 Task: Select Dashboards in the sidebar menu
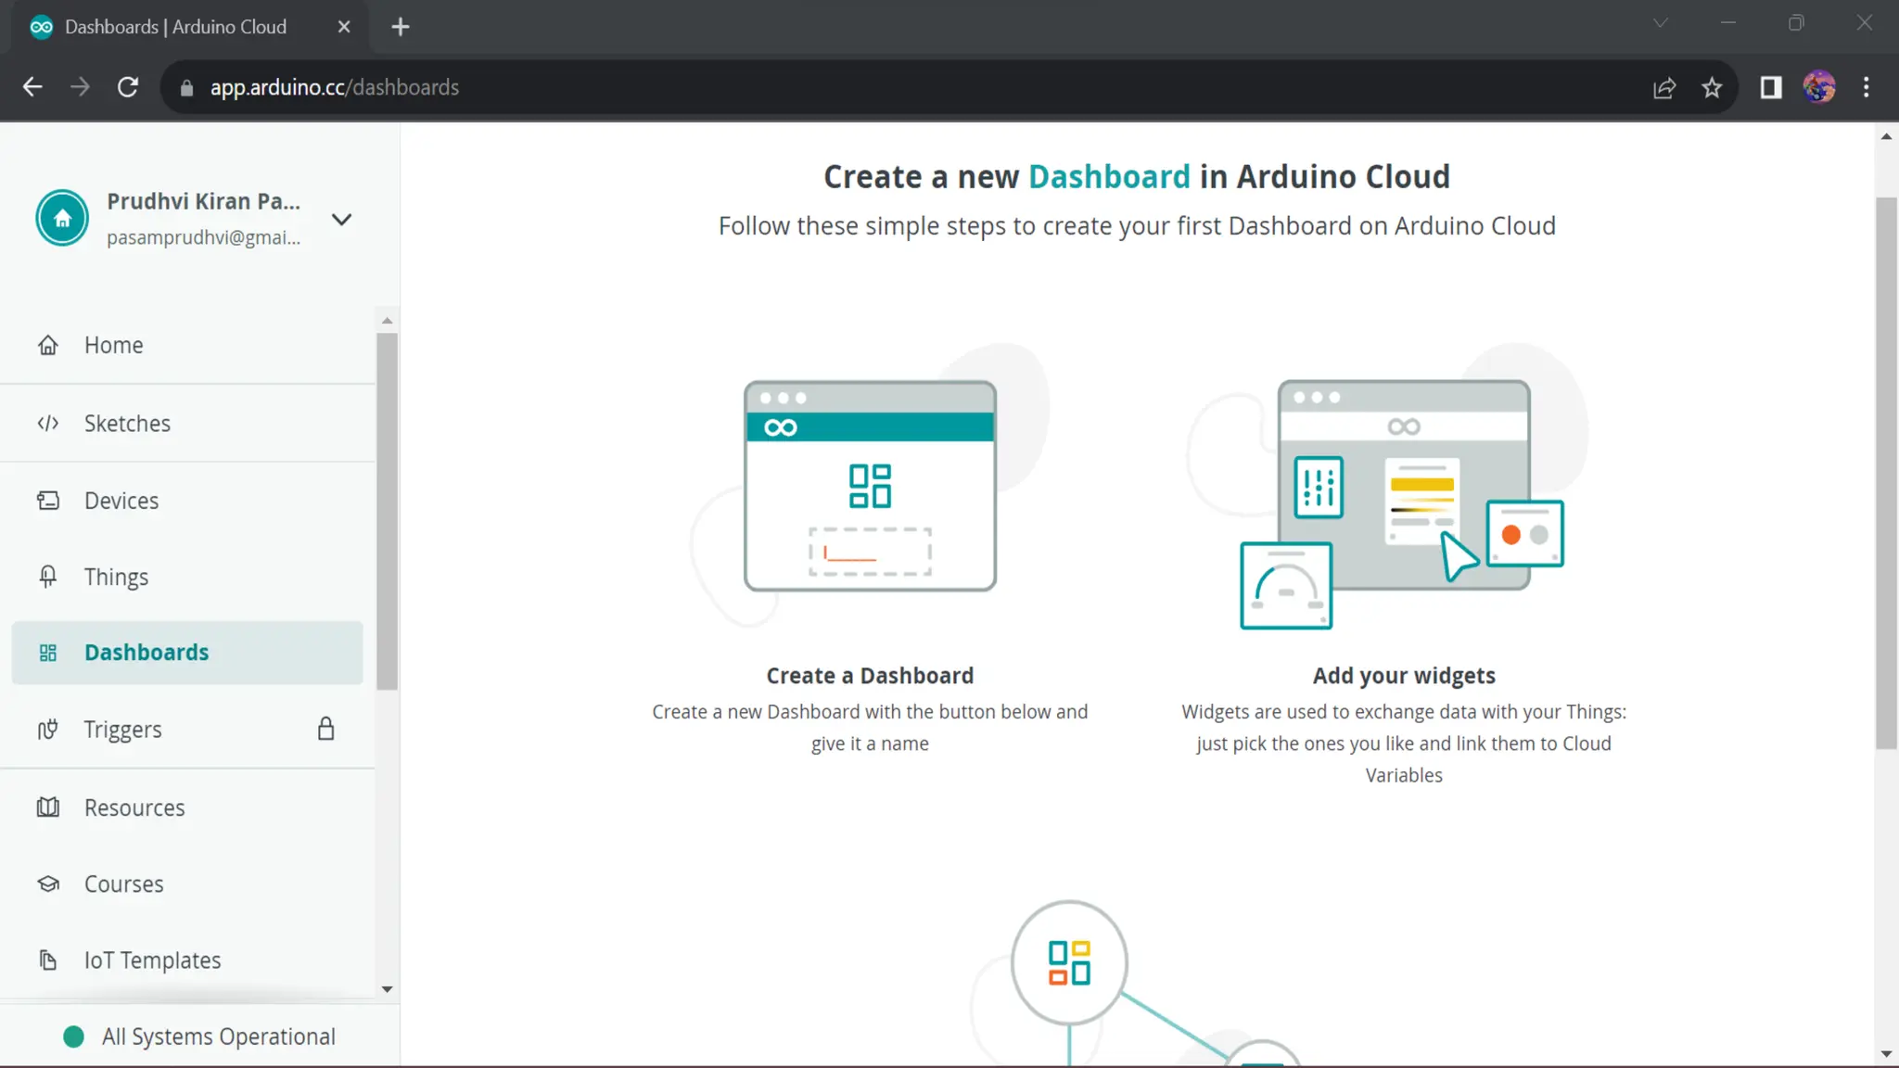click(147, 653)
